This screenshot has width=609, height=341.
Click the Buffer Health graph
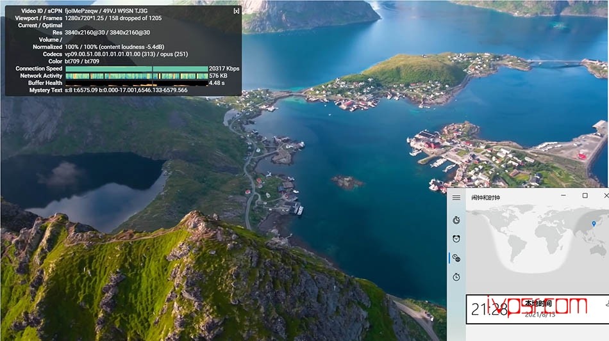pos(137,83)
